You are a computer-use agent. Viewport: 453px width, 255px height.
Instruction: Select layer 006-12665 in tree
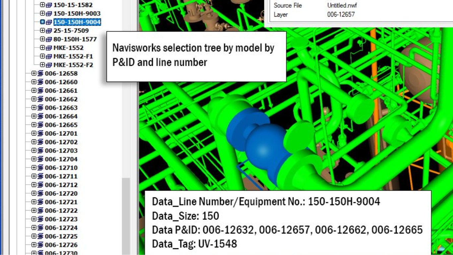click(61, 125)
